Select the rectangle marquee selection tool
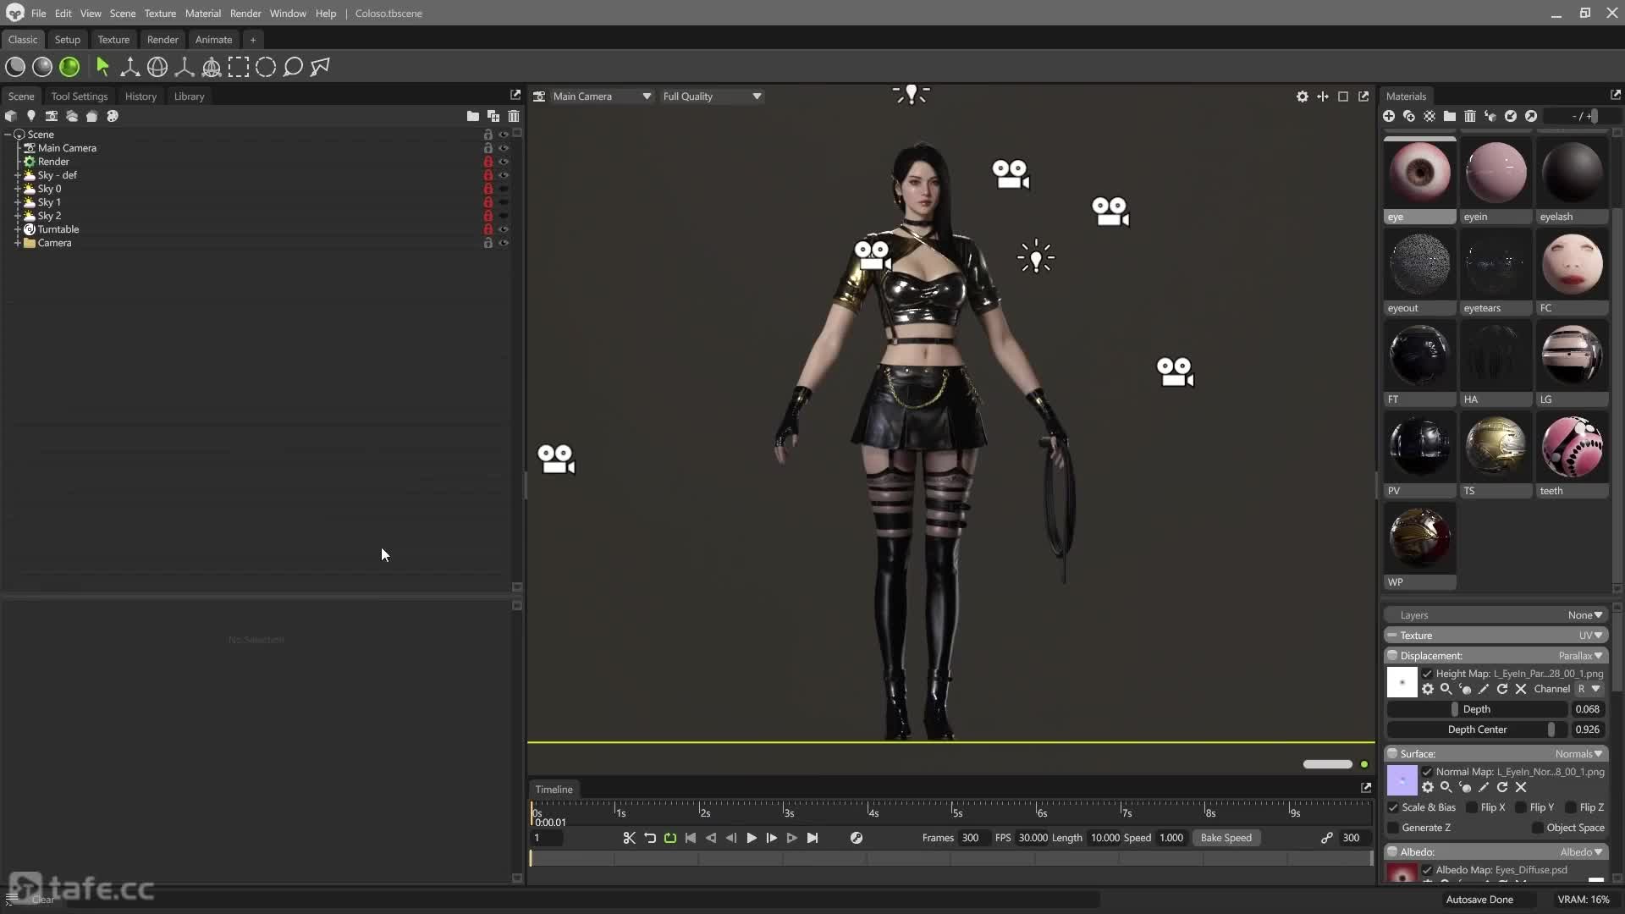 point(240,67)
